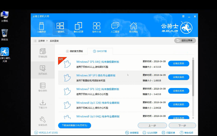This screenshot has width=217, height=136.
Task: Click the 云骑士 knight logo
Action: click(186, 28)
